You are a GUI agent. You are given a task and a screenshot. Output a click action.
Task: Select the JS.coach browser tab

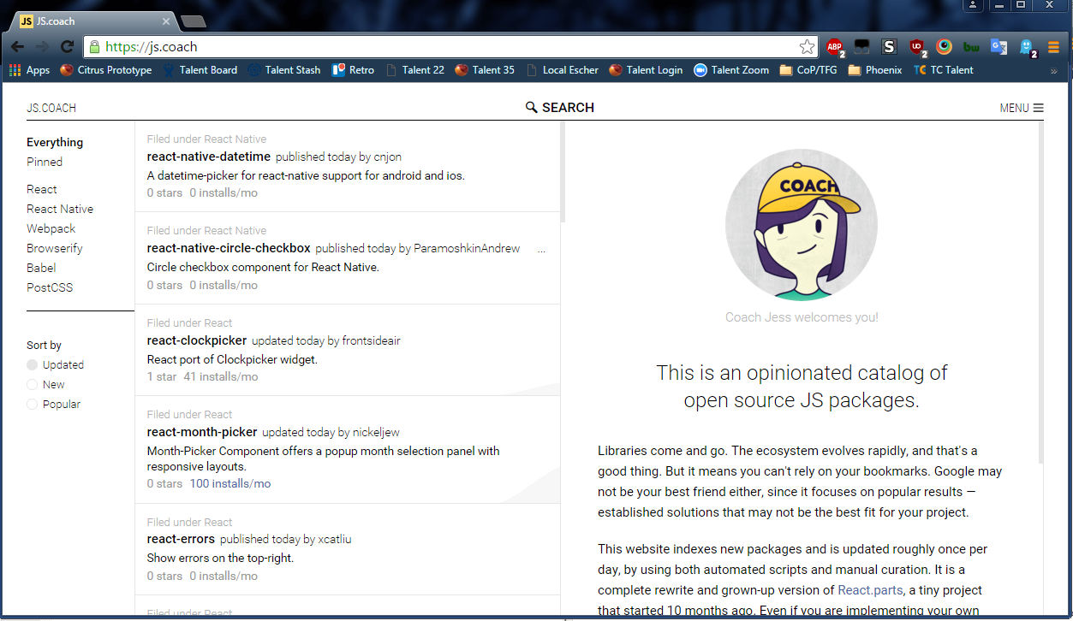pyautogui.click(x=92, y=21)
